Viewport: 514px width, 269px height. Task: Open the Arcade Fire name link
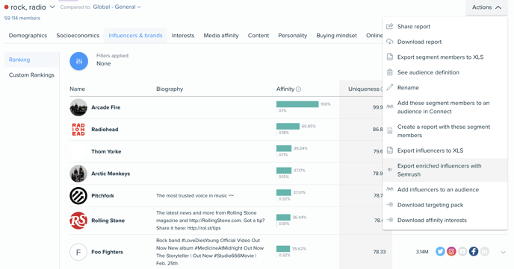(x=105, y=107)
